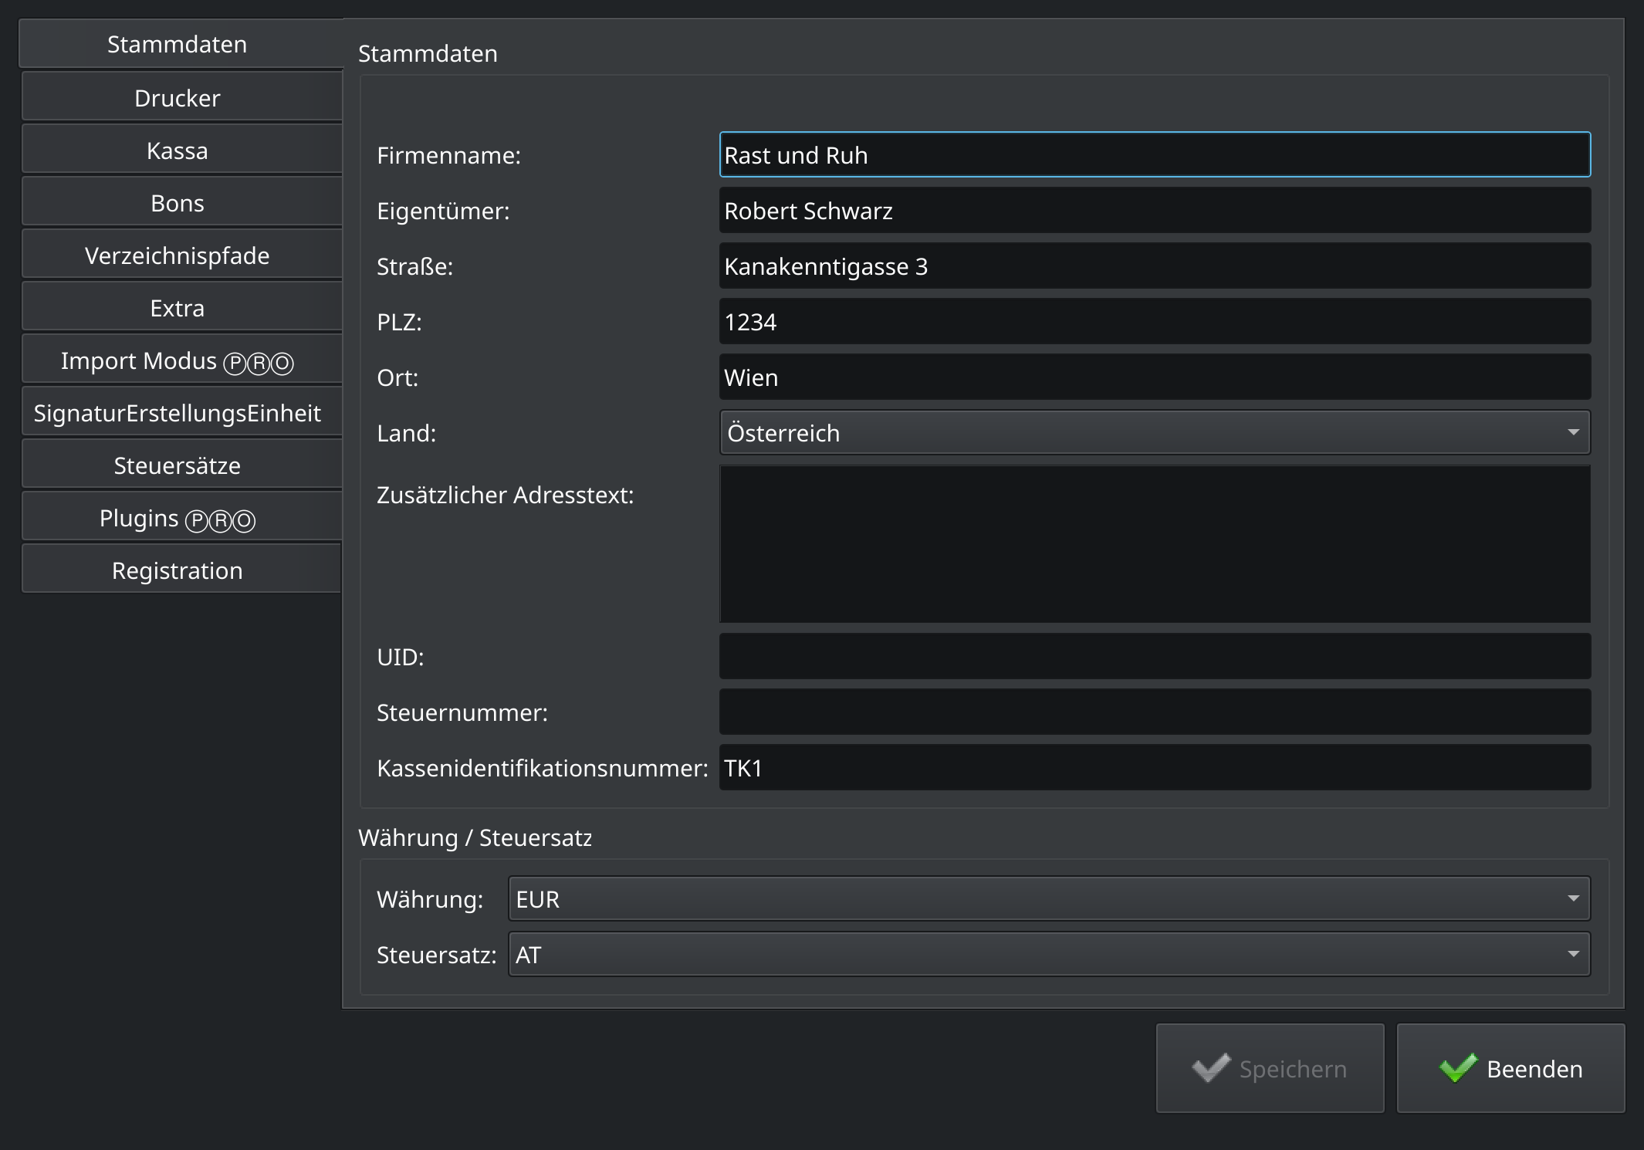
Task: Select the SignaturErstellungsEinheit tab
Action: (182, 412)
